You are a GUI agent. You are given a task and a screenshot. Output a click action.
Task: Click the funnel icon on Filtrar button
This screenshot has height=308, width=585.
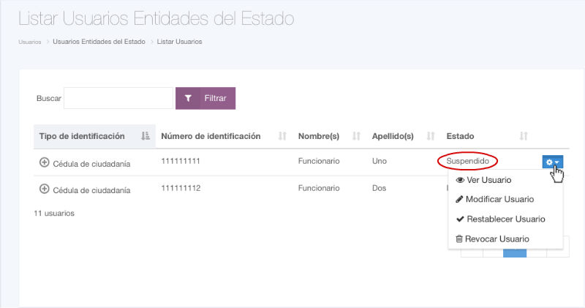188,98
